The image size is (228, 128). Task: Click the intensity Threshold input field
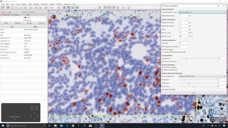pyautogui.click(x=183, y=43)
